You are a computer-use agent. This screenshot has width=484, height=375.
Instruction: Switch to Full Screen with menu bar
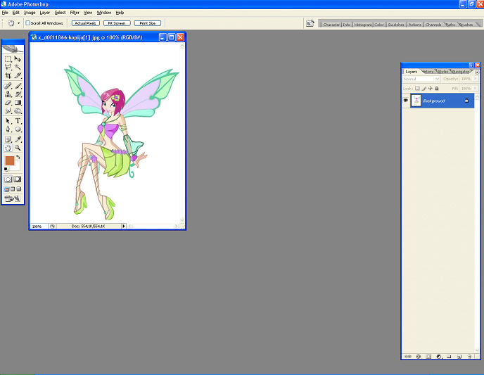(x=13, y=189)
